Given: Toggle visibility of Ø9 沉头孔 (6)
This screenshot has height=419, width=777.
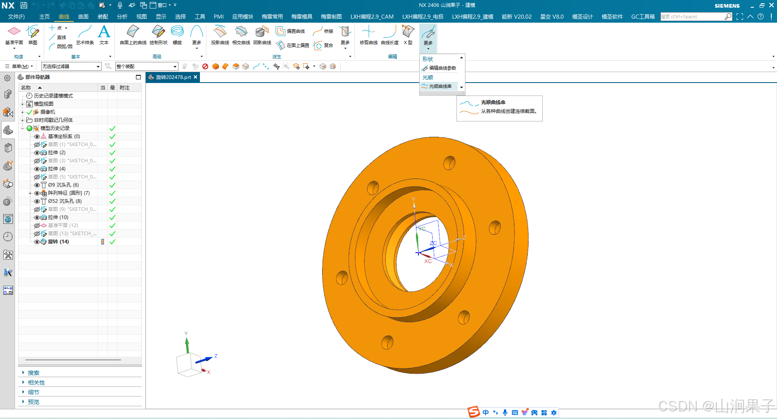Looking at the screenshot, I should tap(37, 185).
